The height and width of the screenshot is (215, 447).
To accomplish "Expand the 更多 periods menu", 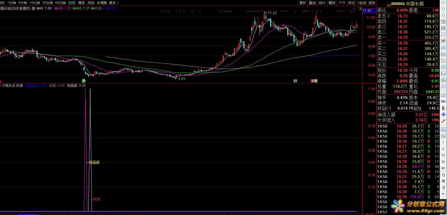I will [x=114, y=3].
